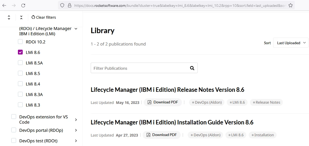Click the Library heading
This screenshot has width=309, height=146.
pos(103,31)
